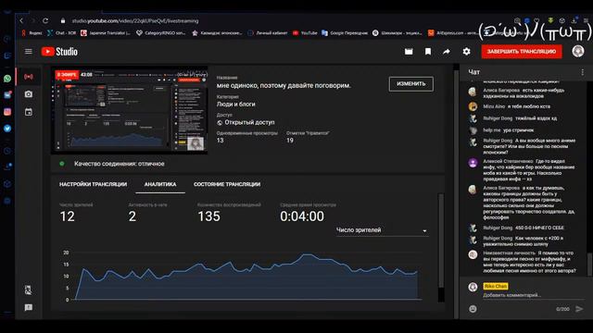This screenshot has width=593, height=333.
Task: Open WhatsApp in the browser sidebar
Action: coord(7,79)
